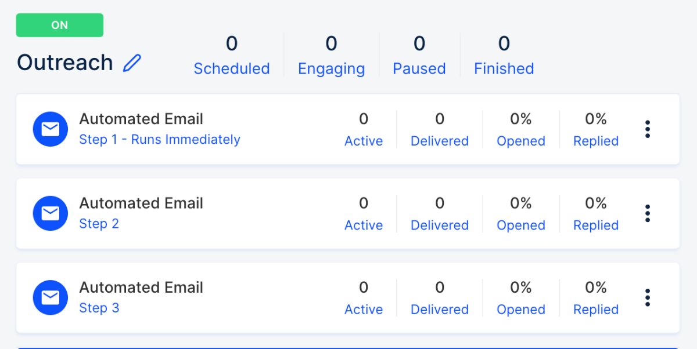
Task: Click the Outreach sequence title
Action: (65, 63)
